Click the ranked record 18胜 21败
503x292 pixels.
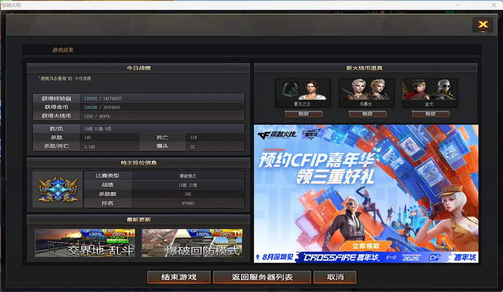coord(188,185)
